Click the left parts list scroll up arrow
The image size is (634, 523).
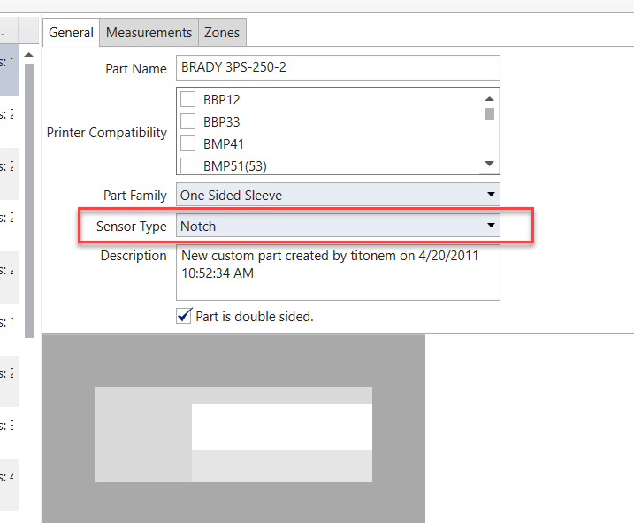point(28,55)
